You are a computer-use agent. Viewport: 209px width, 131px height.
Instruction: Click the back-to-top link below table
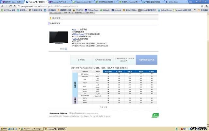tap(104, 107)
